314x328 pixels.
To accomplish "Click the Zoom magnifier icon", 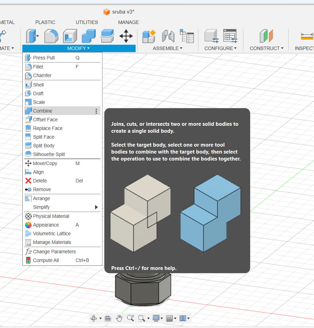I will pyautogui.click(x=131, y=318).
